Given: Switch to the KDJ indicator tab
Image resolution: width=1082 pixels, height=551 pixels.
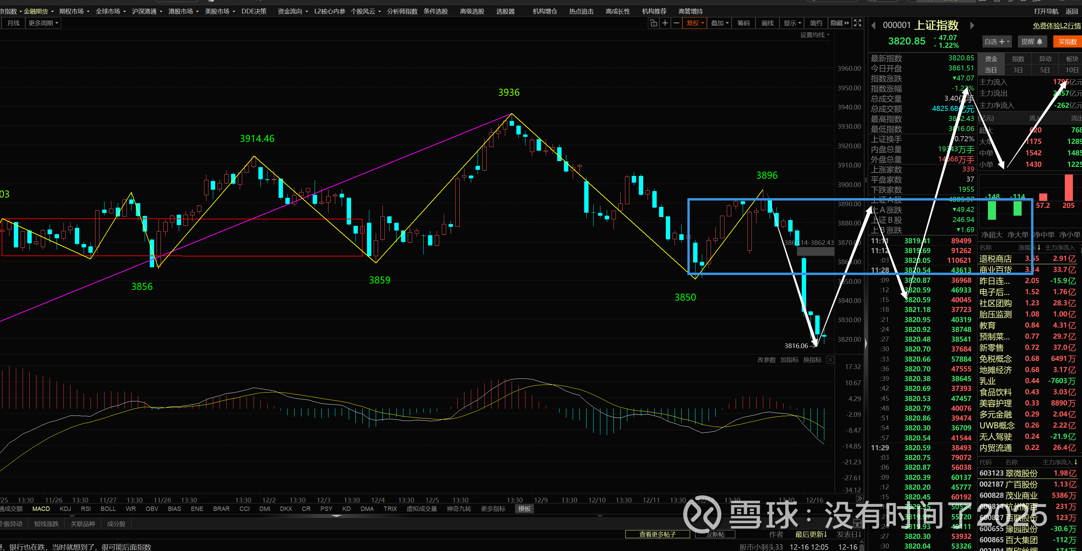Looking at the screenshot, I should [x=65, y=509].
